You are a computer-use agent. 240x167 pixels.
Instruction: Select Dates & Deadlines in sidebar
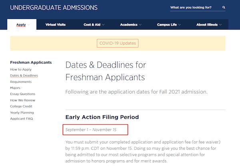click(24, 76)
